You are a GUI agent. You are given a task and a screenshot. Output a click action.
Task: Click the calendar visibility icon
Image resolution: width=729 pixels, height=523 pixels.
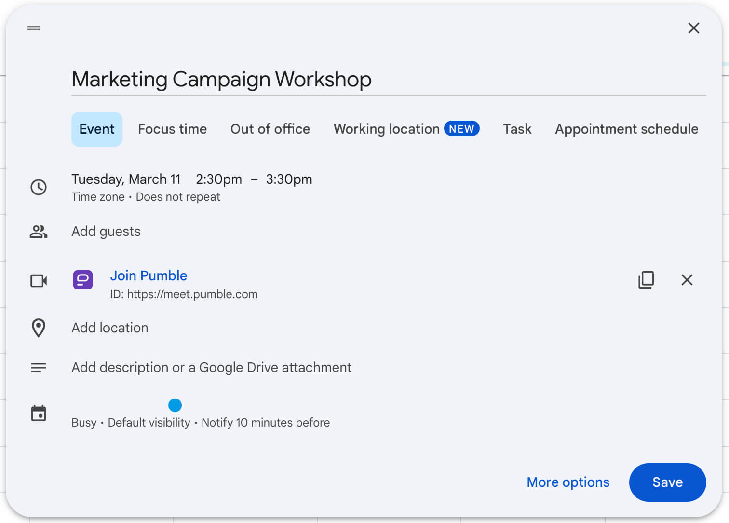click(x=39, y=413)
